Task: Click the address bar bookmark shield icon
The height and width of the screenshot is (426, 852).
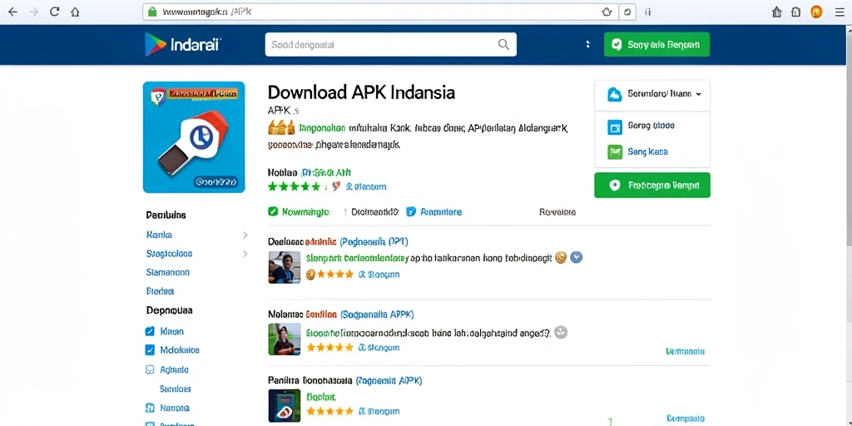Action: click(607, 12)
